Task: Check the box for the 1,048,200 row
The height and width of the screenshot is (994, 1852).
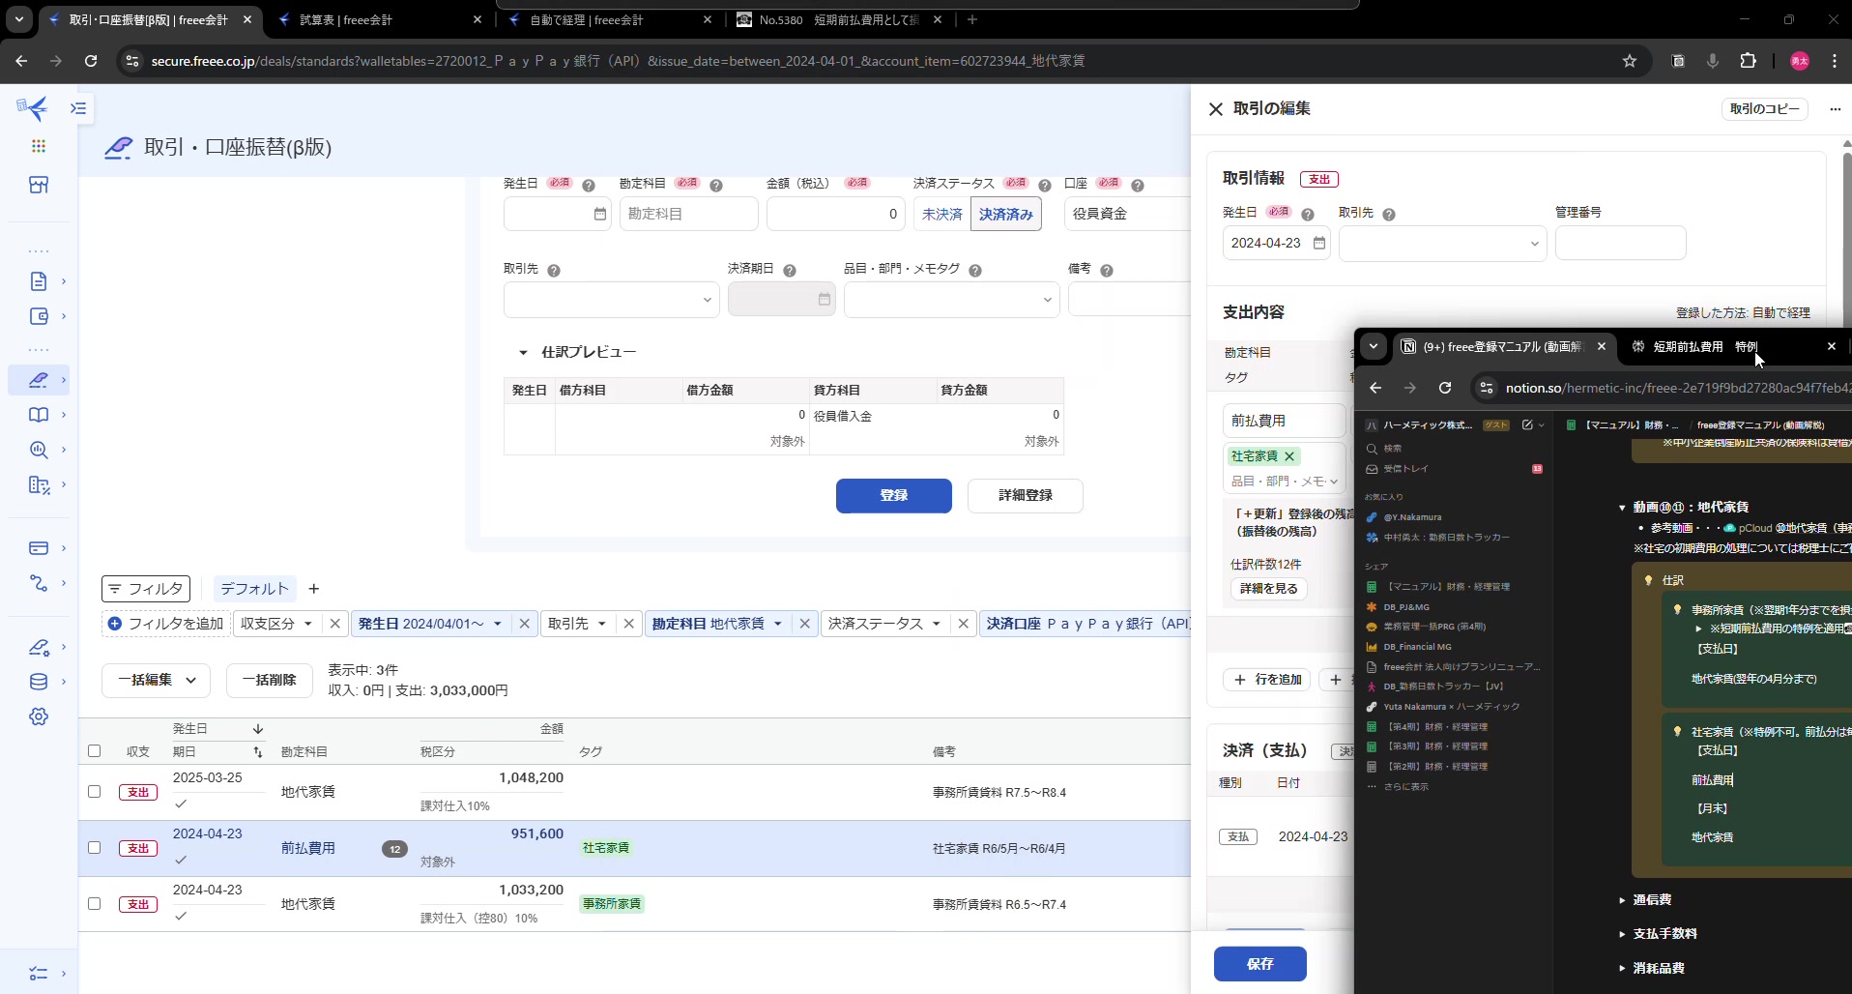Action: pos(94,791)
